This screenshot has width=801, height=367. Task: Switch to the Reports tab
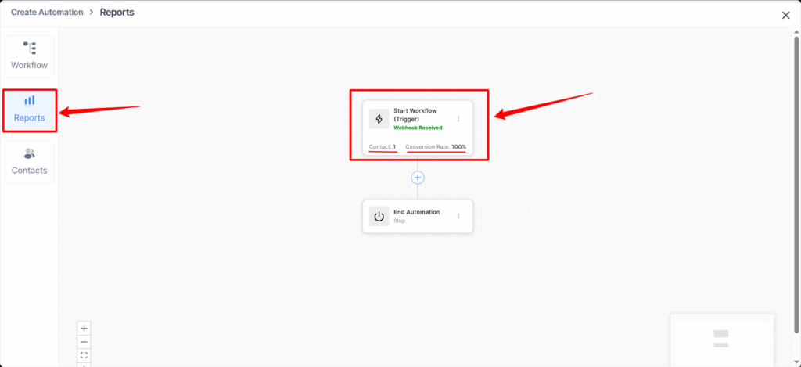click(29, 110)
